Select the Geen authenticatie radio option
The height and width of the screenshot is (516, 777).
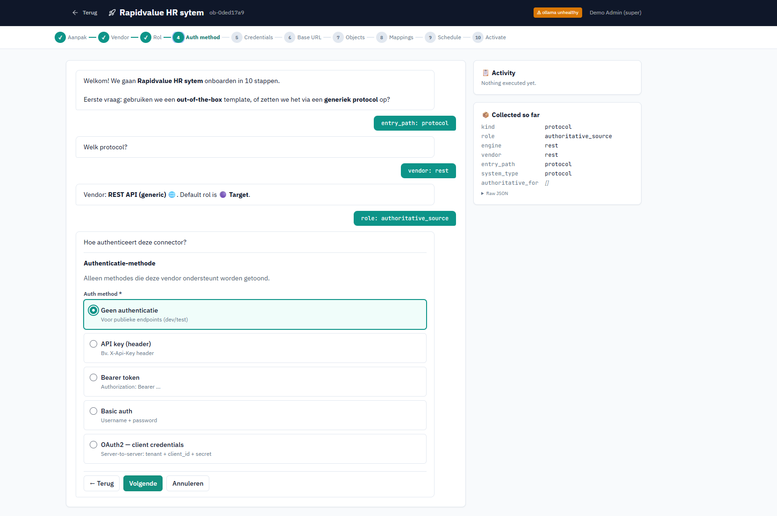point(93,310)
